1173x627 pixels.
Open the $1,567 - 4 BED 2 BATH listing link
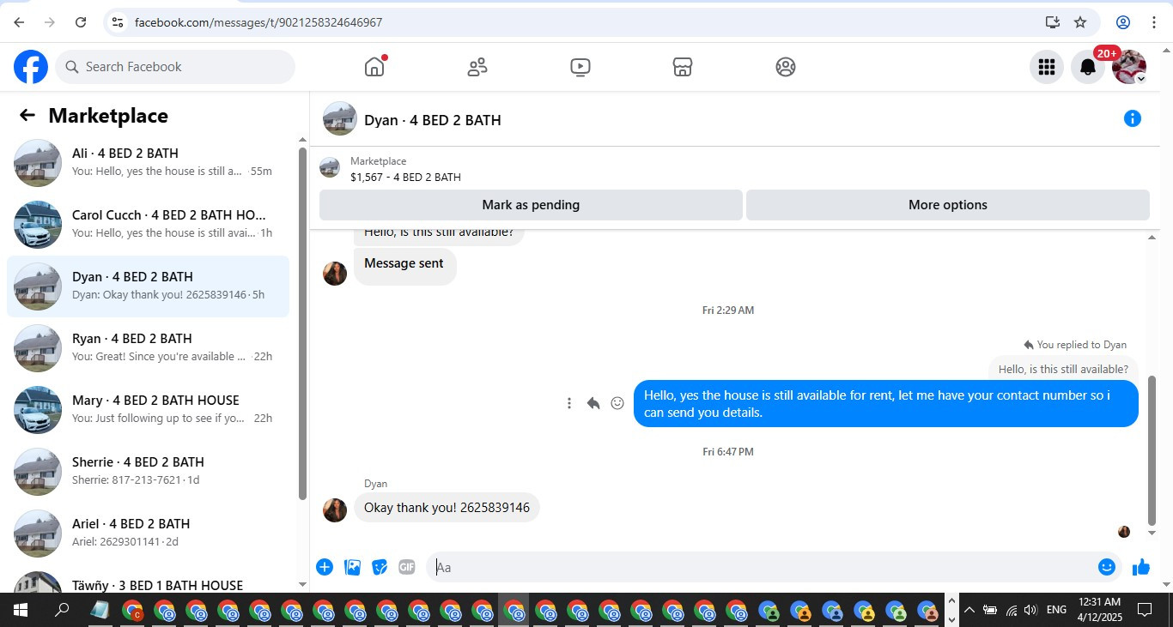click(x=405, y=178)
